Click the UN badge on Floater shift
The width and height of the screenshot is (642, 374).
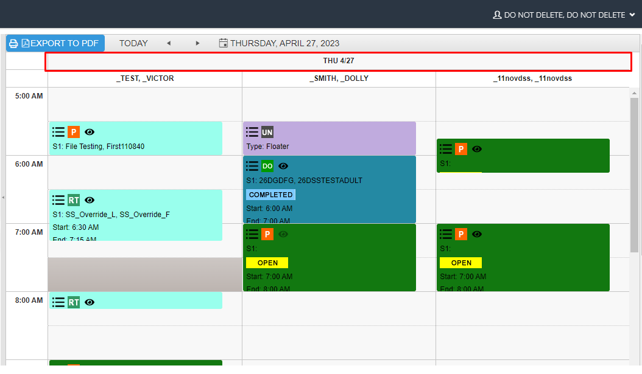coord(267,132)
